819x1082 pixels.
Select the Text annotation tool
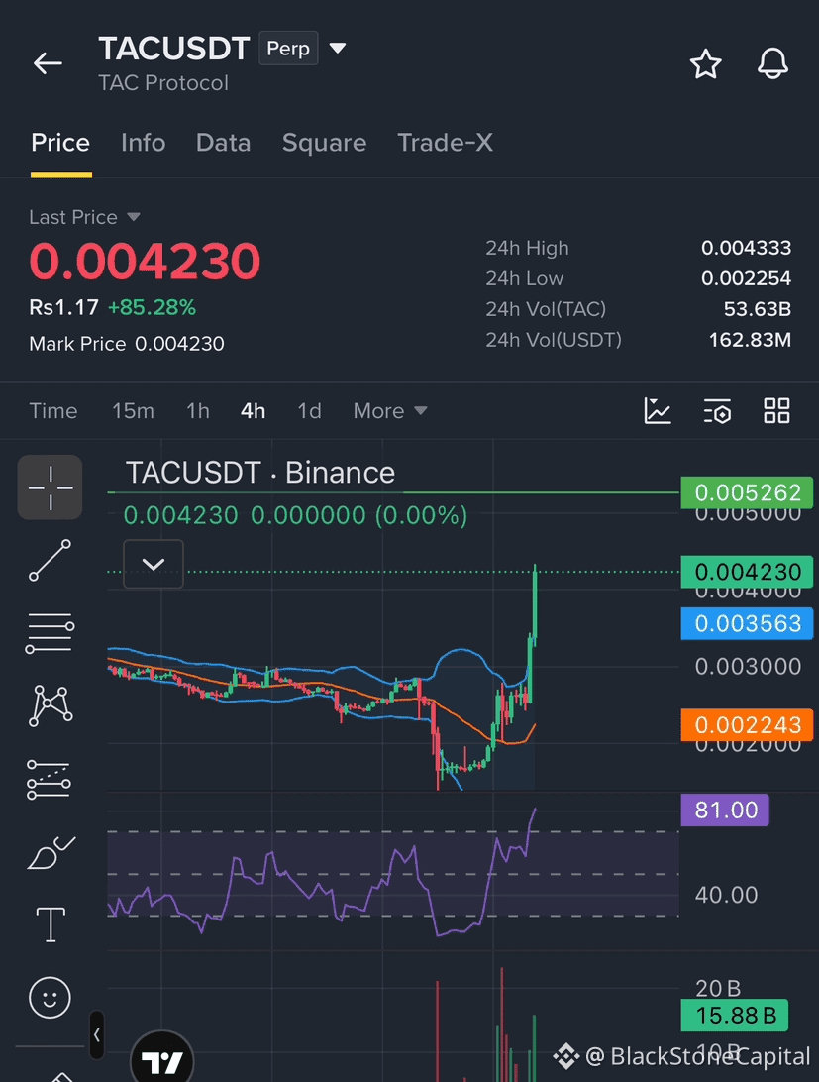click(51, 924)
